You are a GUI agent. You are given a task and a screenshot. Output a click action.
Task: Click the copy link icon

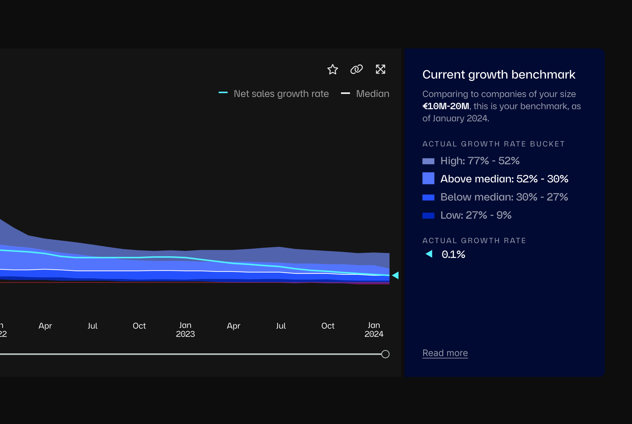356,69
